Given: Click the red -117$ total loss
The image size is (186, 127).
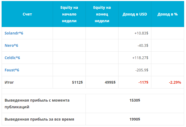Looking at the screenshot, I should point(144,82).
